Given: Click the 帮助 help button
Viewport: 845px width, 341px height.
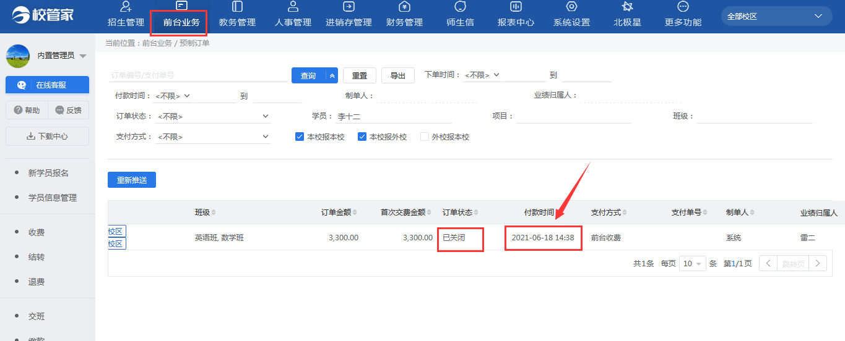Looking at the screenshot, I should 27,110.
